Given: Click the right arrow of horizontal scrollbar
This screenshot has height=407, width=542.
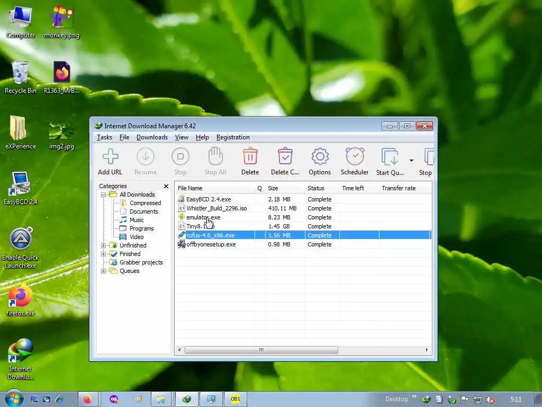Looking at the screenshot, I should coord(427,350).
